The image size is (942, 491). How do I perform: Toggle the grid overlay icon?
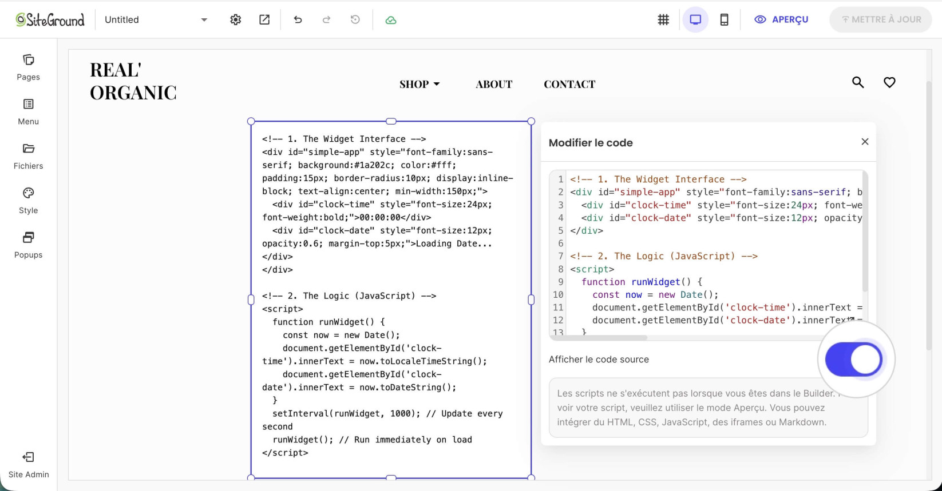tap(663, 19)
